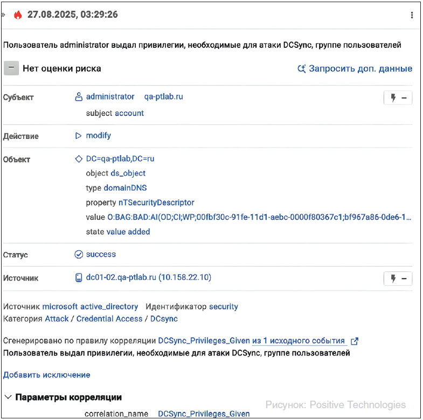Viewport: 423px width, 420px height.
Task: Open the three-dot menu in the header
Action: pos(412,15)
